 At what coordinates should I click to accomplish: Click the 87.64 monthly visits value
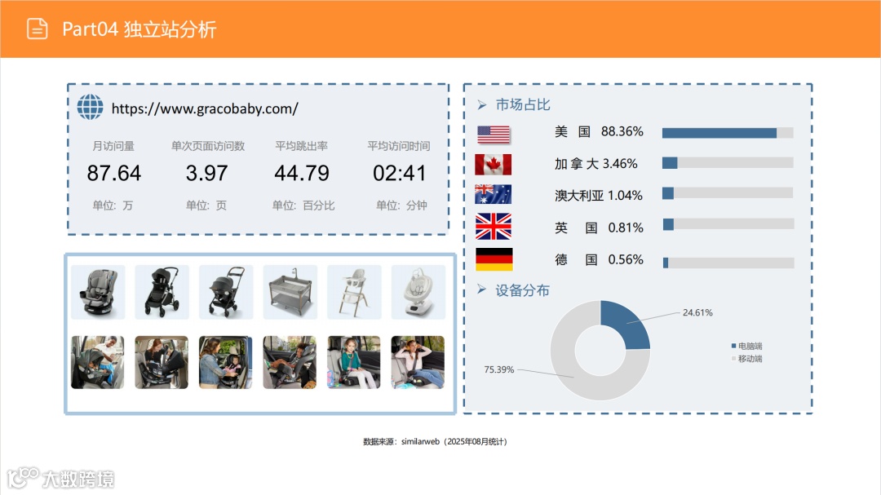point(114,173)
